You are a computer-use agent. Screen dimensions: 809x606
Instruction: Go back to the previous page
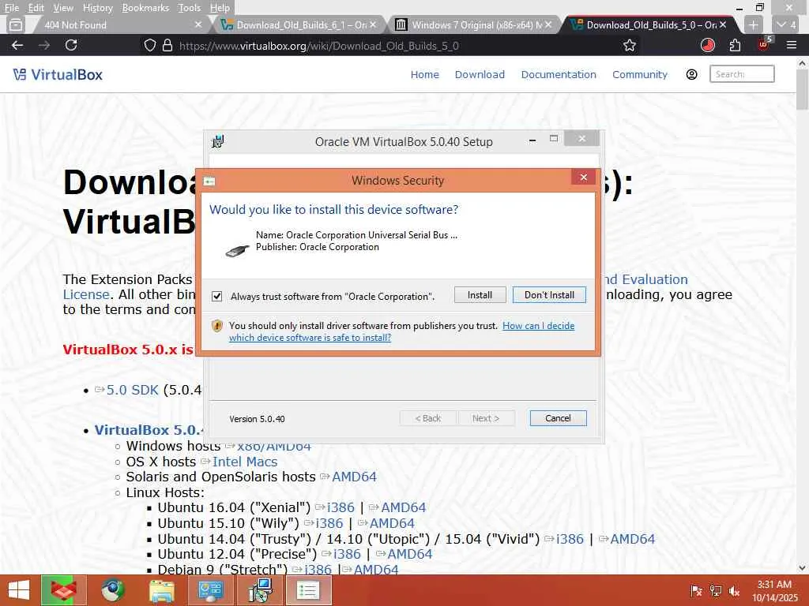pos(17,45)
